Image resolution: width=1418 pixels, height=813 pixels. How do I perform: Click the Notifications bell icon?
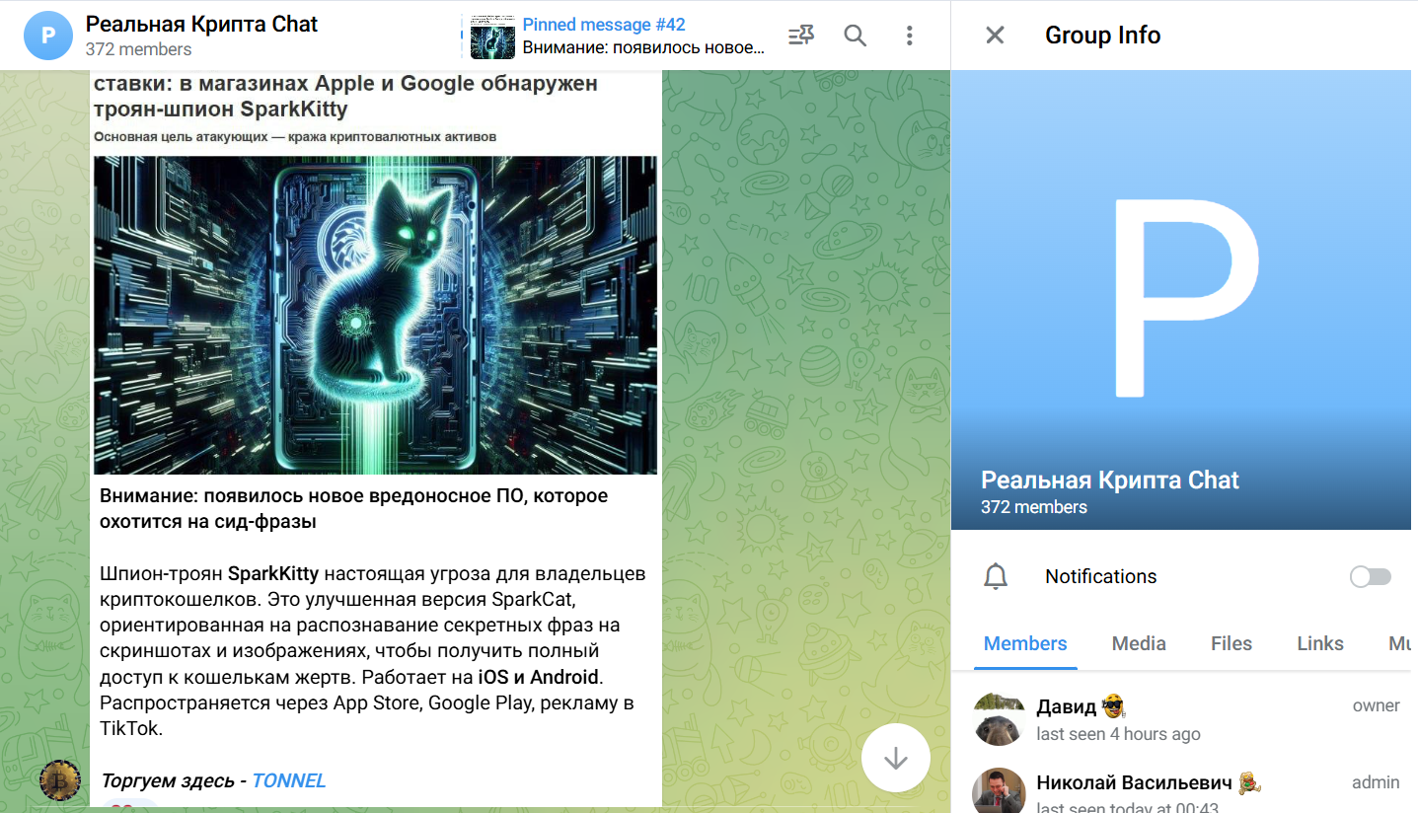(996, 576)
